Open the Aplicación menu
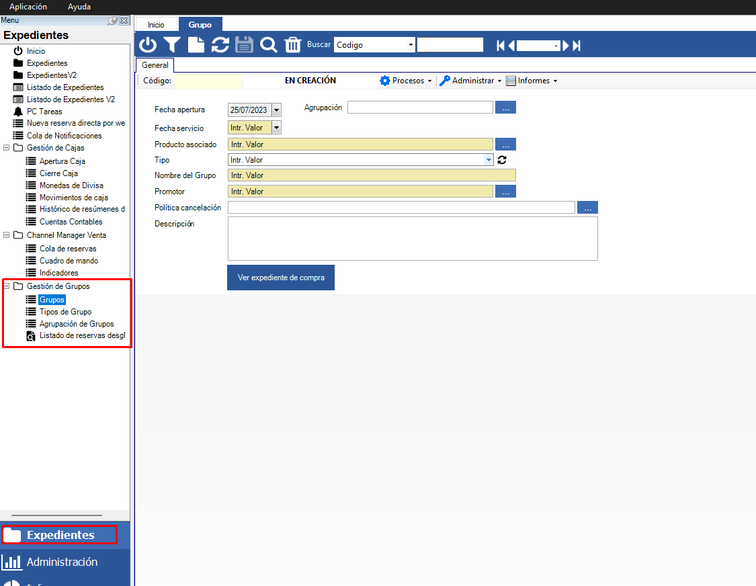Viewport: 756px width, 586px height. 28,7
